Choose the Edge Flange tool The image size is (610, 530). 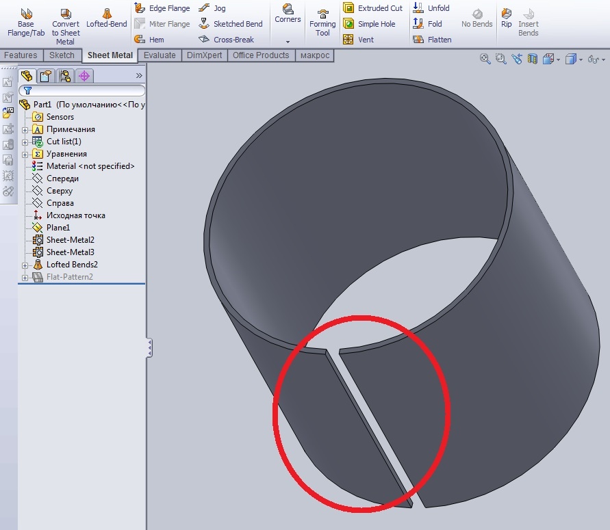coord(162,8)
